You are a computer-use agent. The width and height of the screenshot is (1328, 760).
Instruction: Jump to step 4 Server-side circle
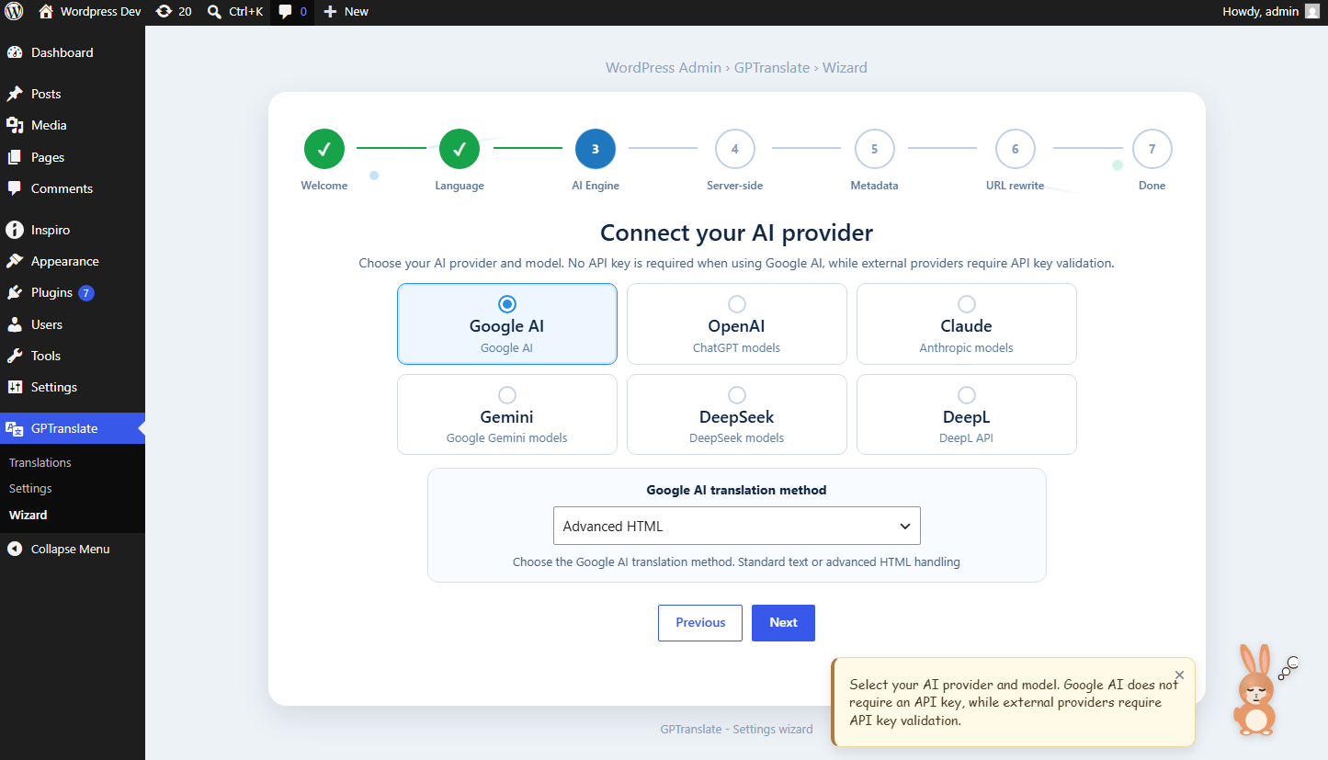735,149
